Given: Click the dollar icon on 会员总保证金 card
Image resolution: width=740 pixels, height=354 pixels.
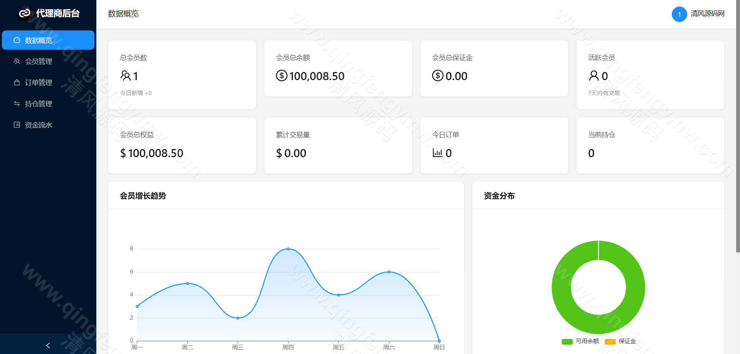Looking at the screenshot, I should [437, 75].
